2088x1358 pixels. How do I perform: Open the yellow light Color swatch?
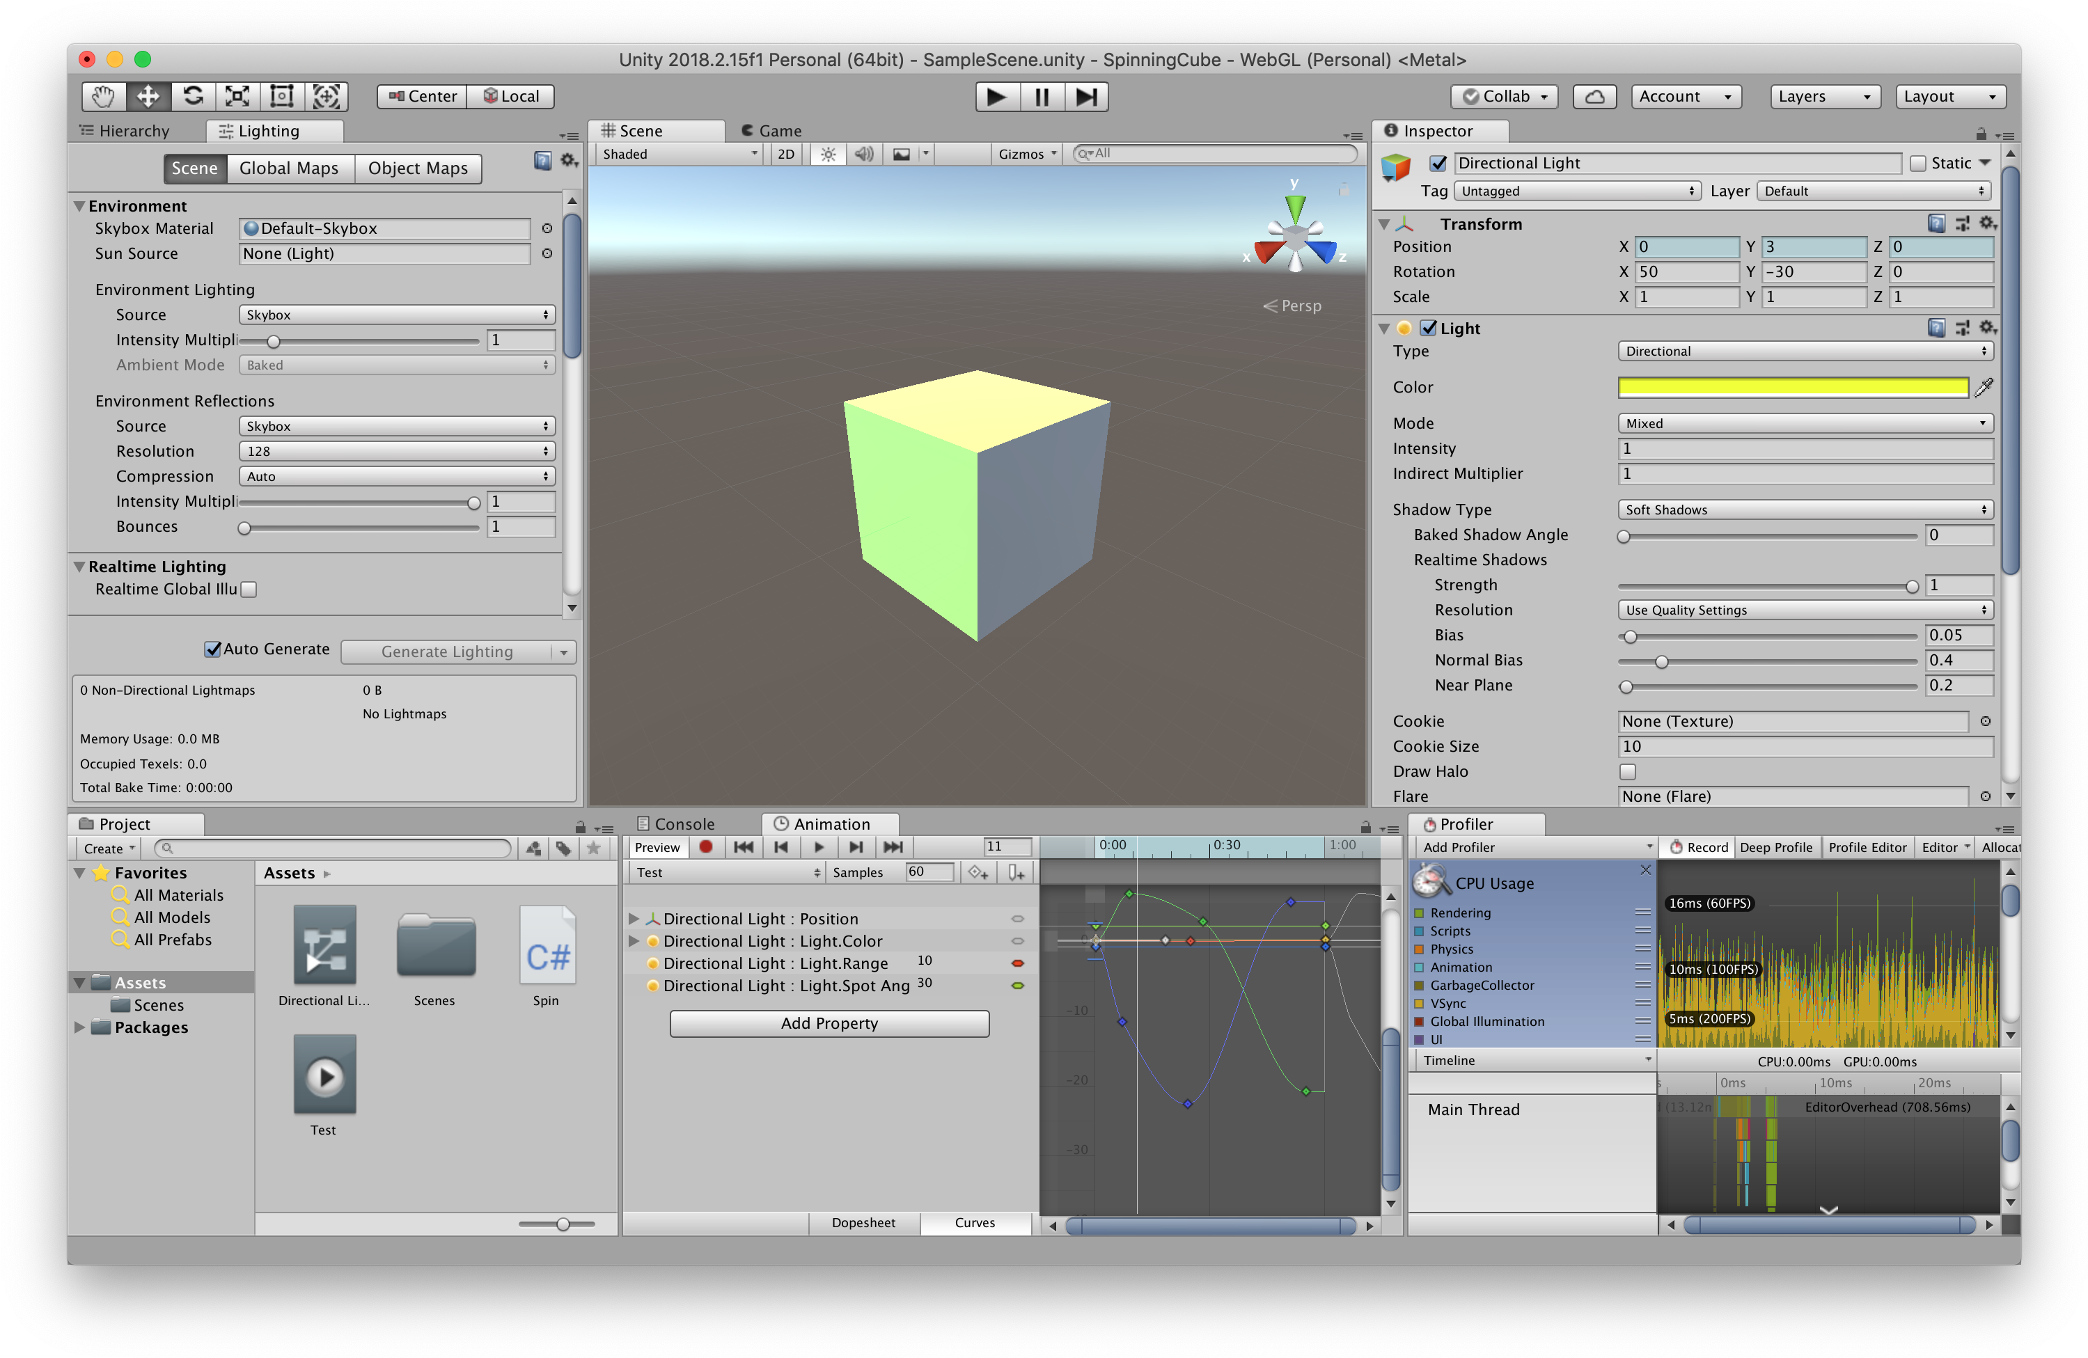pos(1792,387)
